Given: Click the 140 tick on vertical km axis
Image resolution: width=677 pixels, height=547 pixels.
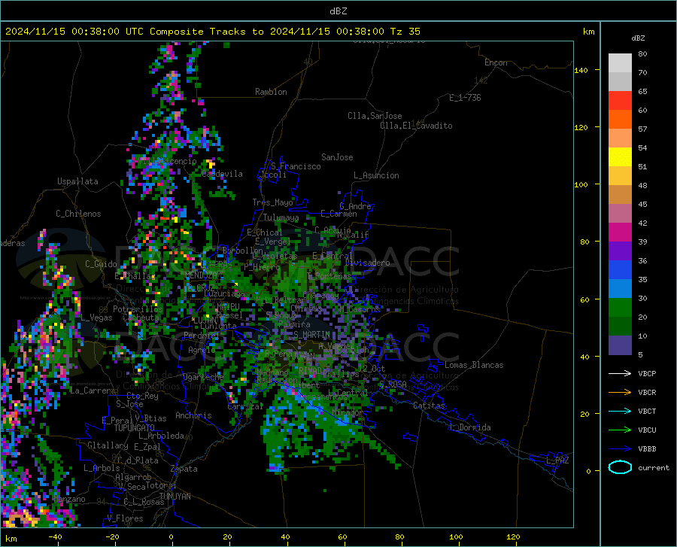Looking at the screenshot, I should coord(581,70).
